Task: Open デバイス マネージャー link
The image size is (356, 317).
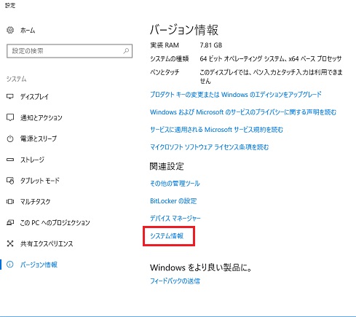Action: click(x=175, y=219)
